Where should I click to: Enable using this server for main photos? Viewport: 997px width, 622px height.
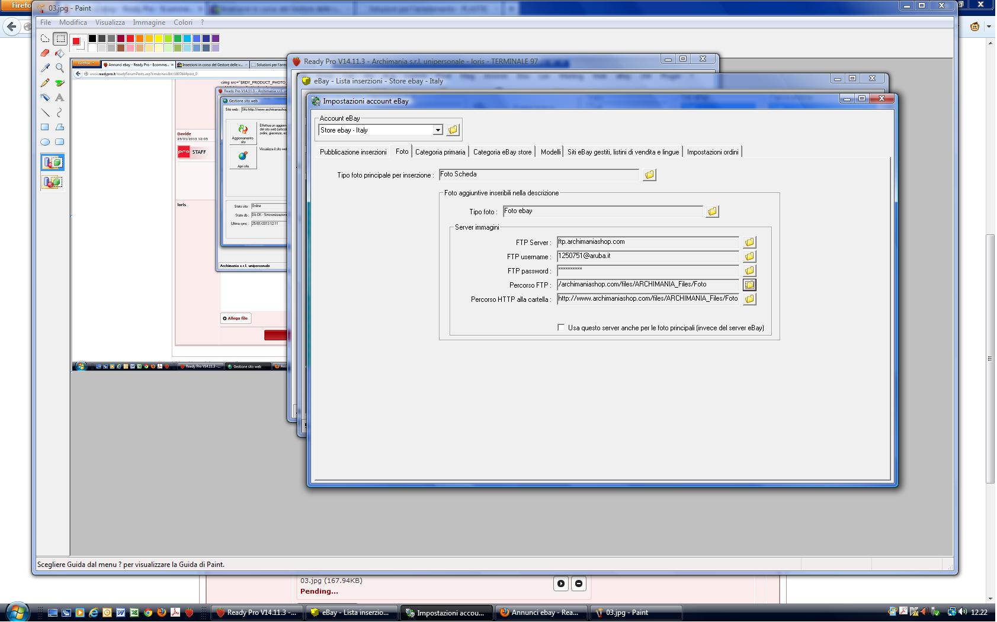click(561, 327)
